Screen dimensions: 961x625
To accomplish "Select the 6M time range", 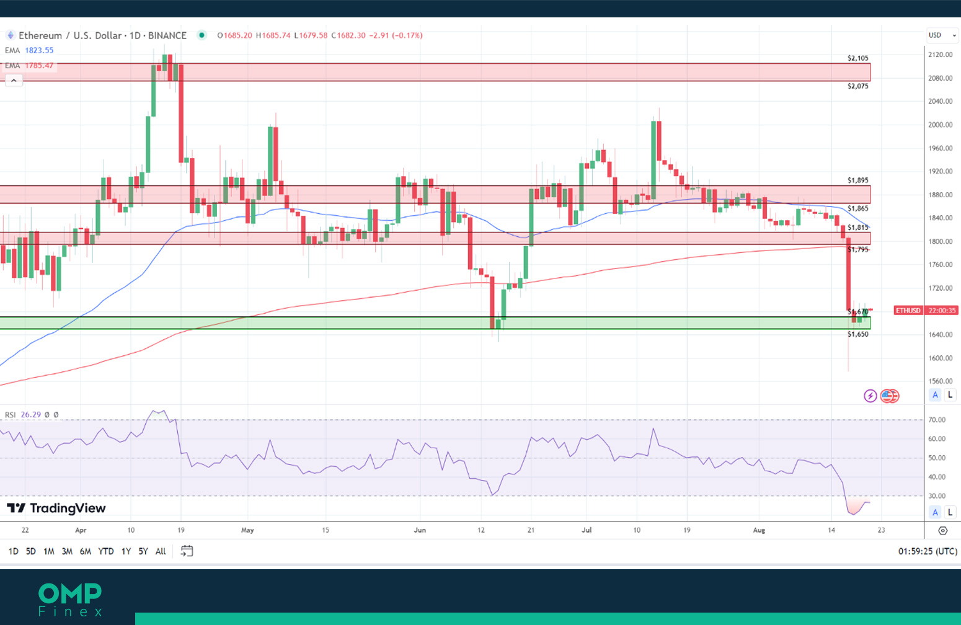I will click(x=86, y=551).
